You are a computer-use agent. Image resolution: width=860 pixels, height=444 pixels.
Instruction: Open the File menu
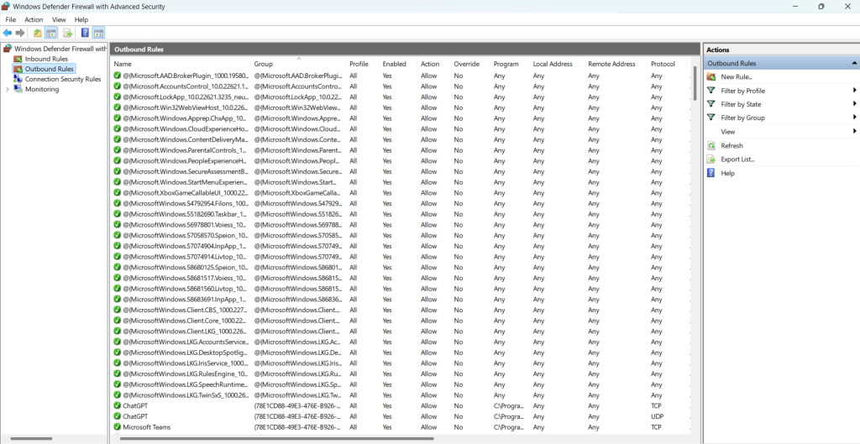point(10,20)
